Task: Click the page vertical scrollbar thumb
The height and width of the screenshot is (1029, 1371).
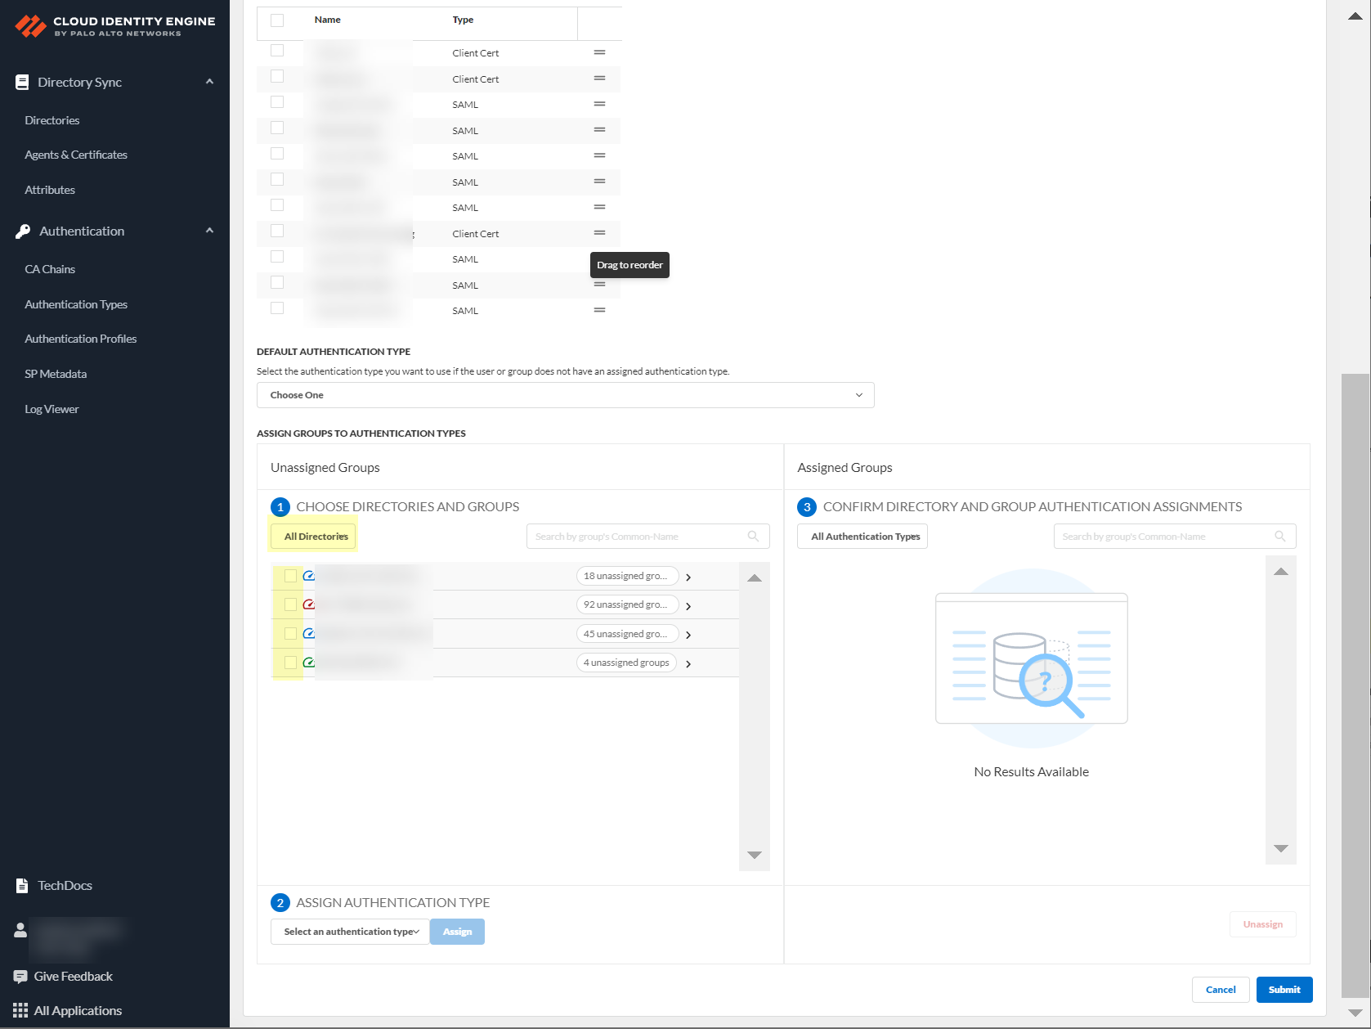Action: coord(1355,685)
